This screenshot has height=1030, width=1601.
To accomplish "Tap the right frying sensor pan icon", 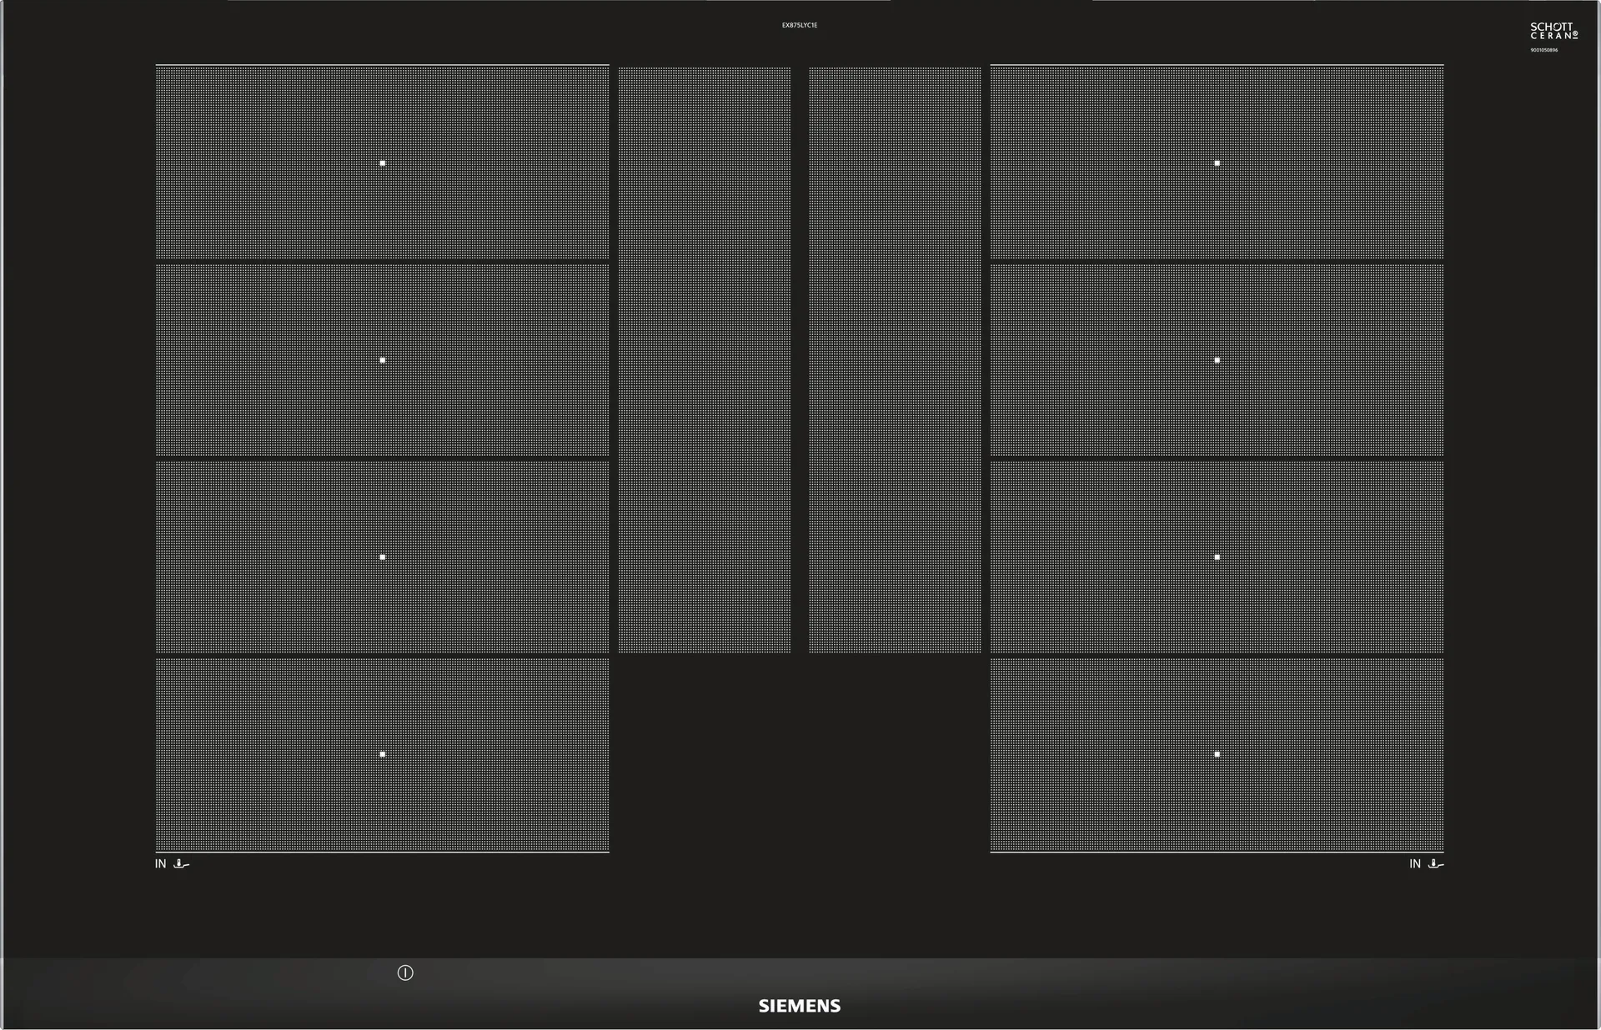I will pos(1435,864).
